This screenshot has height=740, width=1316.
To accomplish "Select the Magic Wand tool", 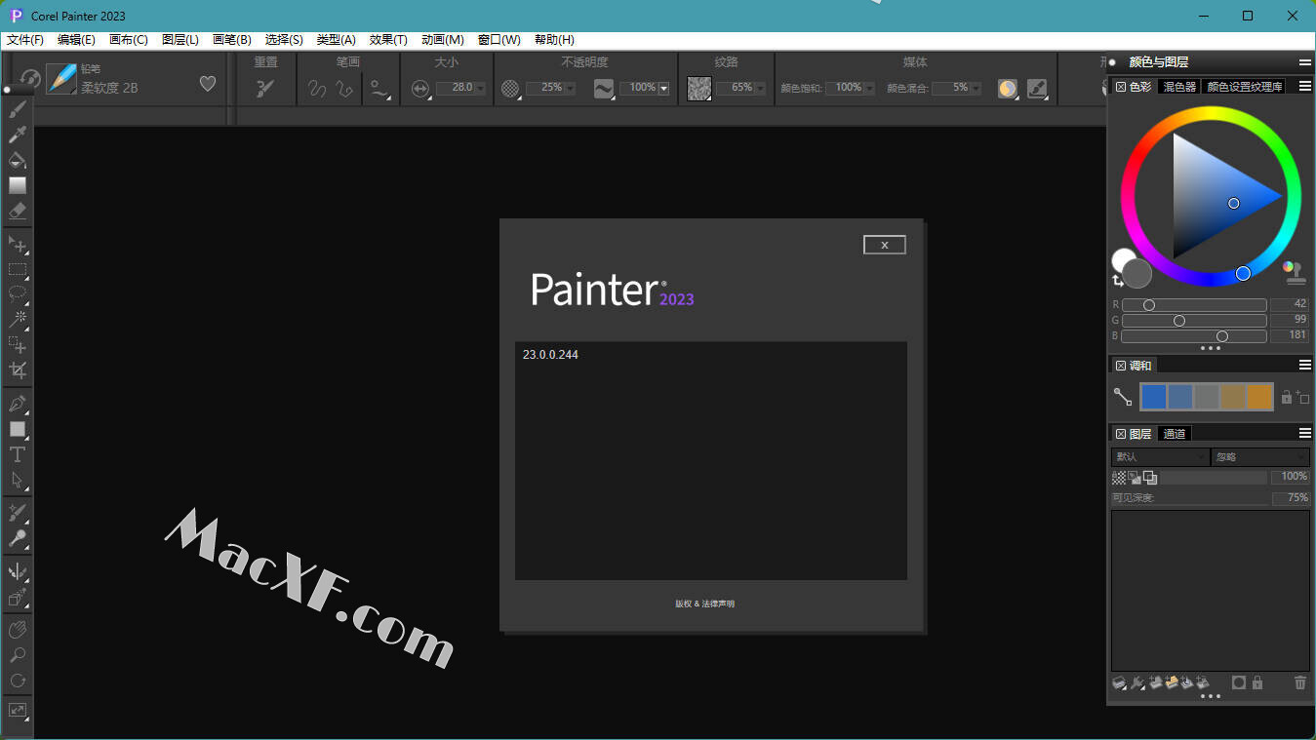I will 18,319.
